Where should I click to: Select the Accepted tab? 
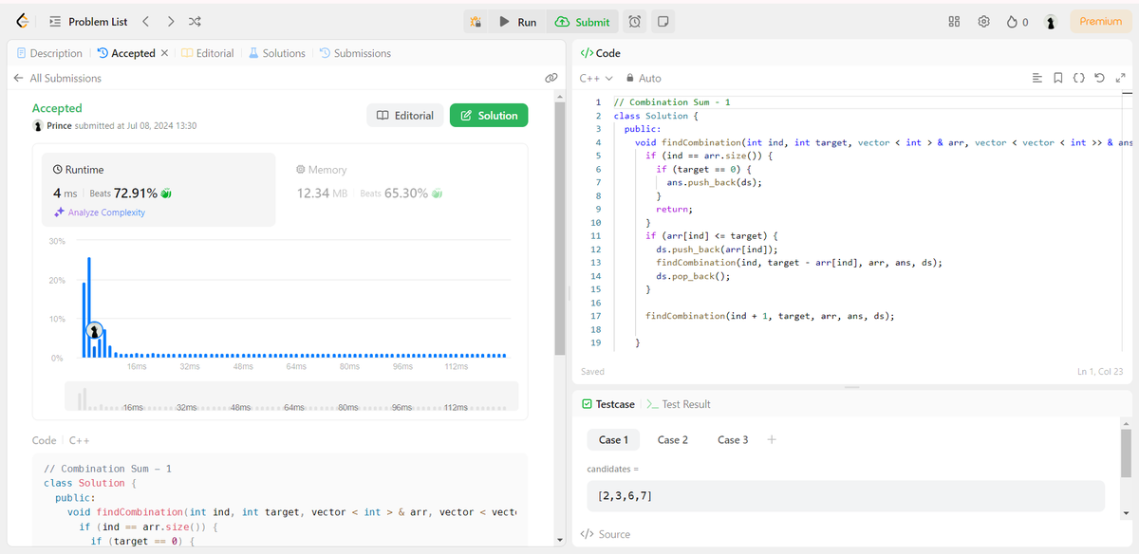(x=126, y=53)
